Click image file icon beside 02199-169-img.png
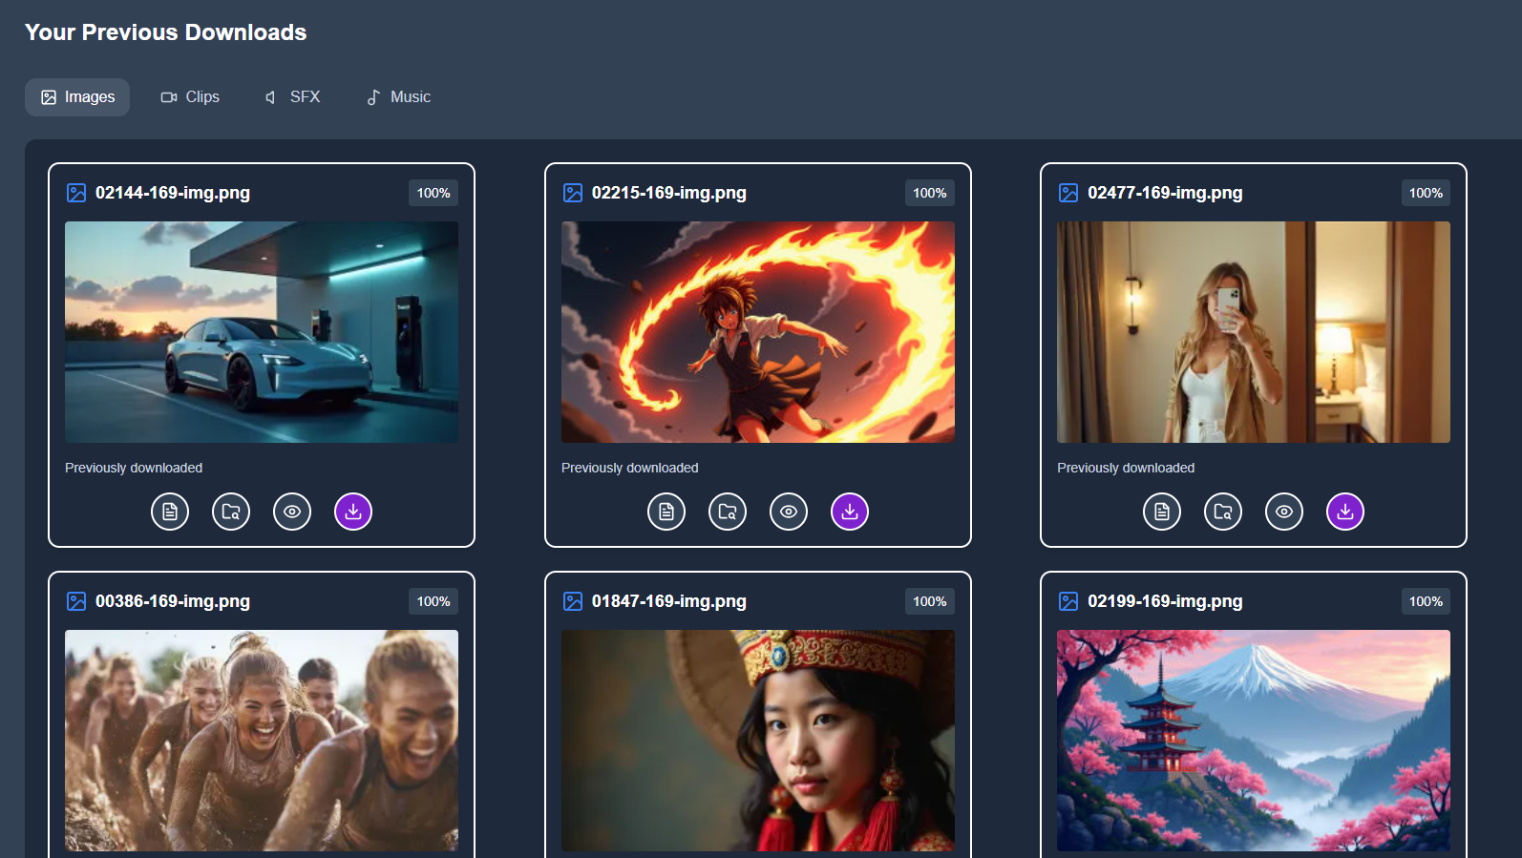 pyautogui.click(x=1068, y=601)
